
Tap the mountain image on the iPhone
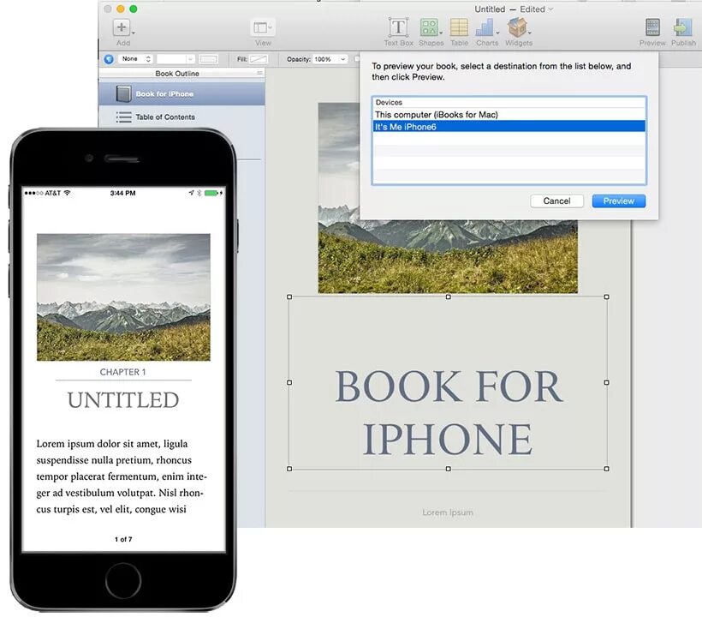pyautogui.click(x=123, y=297)
